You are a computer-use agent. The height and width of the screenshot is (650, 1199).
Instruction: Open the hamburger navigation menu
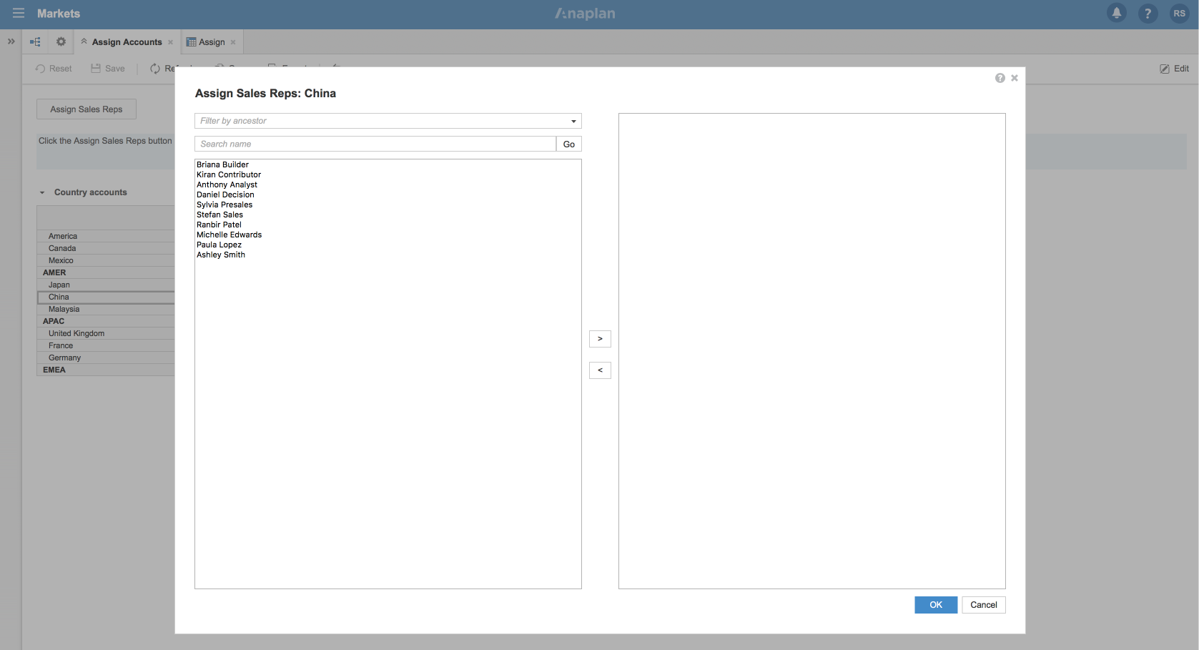[19, 14]
